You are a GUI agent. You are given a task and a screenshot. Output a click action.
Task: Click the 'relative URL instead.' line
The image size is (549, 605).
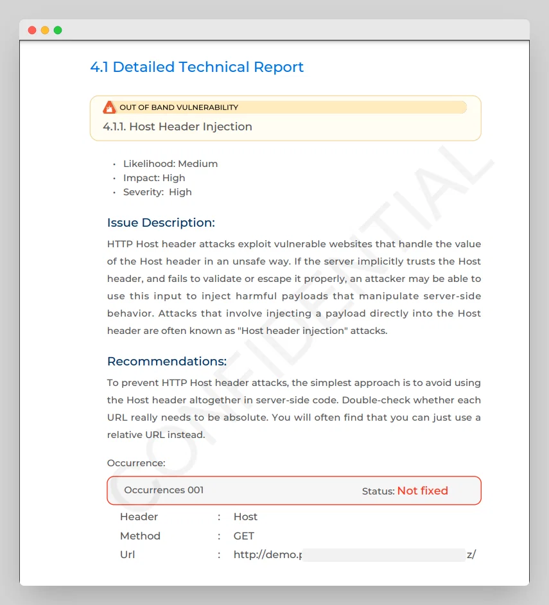pyautogui.click(x=156, y=435)
